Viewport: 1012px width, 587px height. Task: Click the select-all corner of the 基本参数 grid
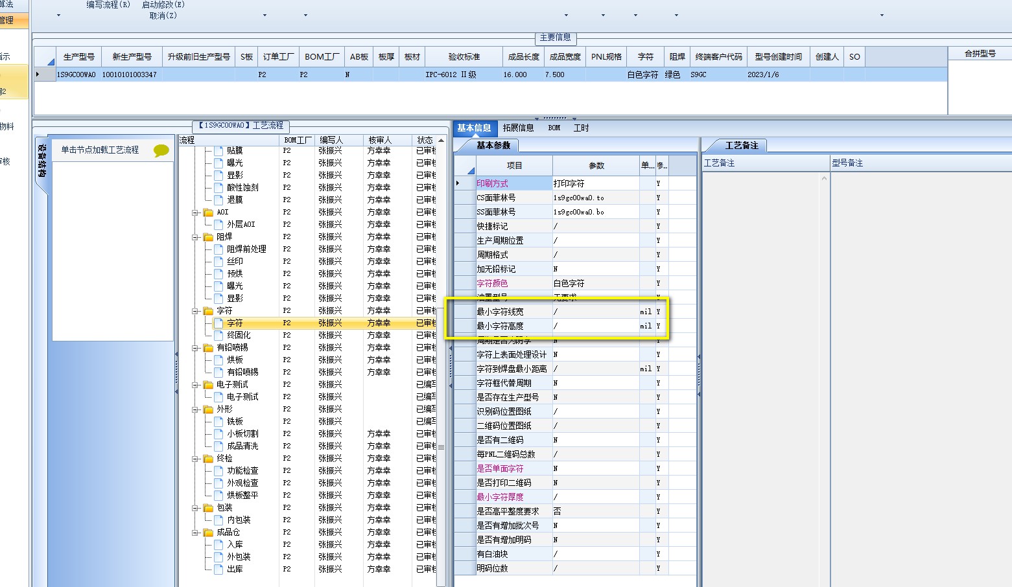pyautogui.click(x=465, y=165)
